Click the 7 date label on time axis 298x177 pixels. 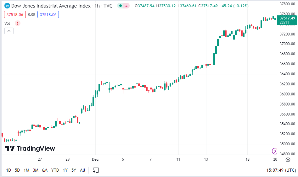click(150, 159)
